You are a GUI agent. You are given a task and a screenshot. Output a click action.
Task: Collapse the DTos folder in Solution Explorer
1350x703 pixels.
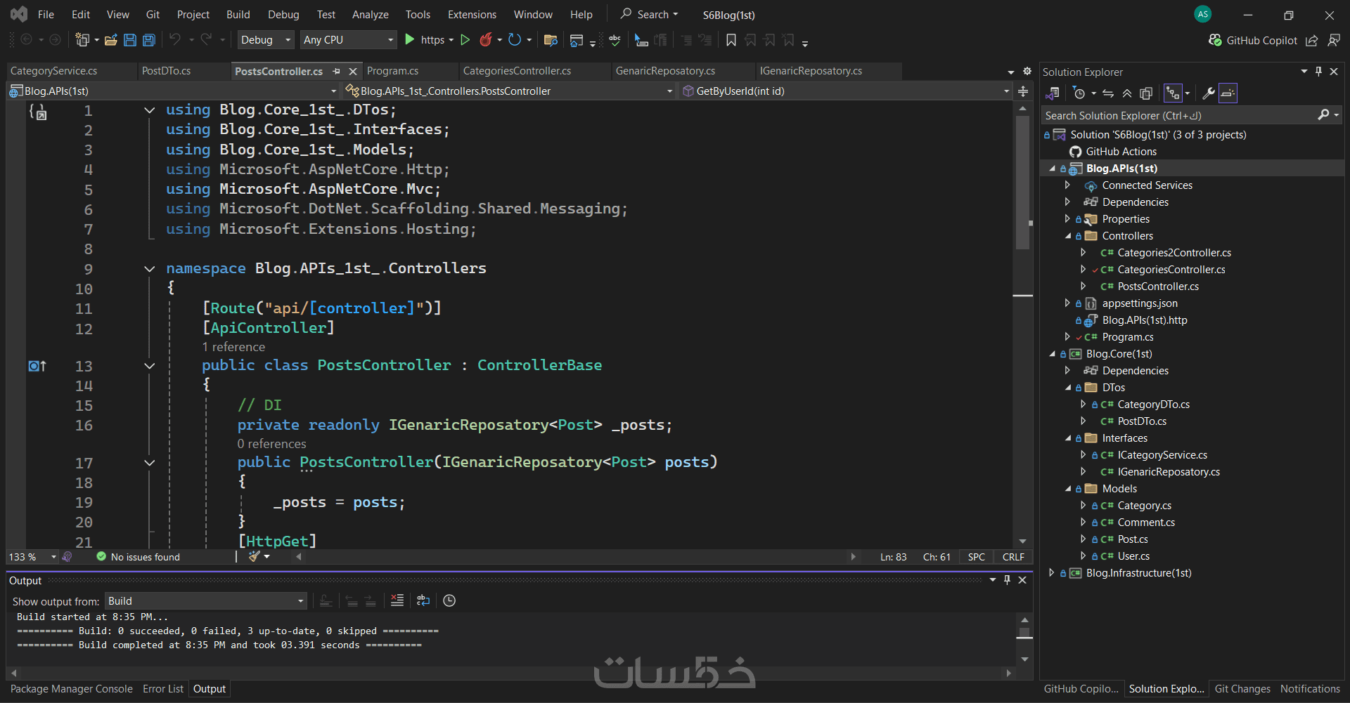click(x=1069, y=388)
